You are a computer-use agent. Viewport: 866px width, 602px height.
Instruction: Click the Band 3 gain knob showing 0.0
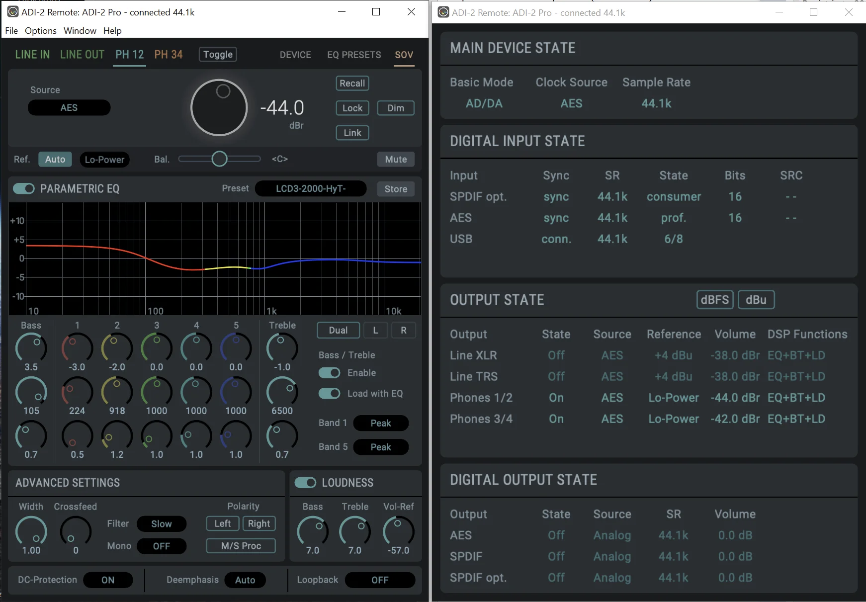click(x=157, y=347)
